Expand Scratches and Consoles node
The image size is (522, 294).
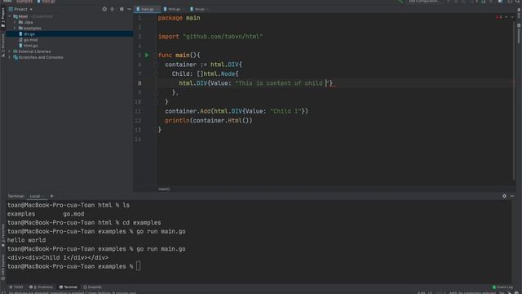coord(10,57)
